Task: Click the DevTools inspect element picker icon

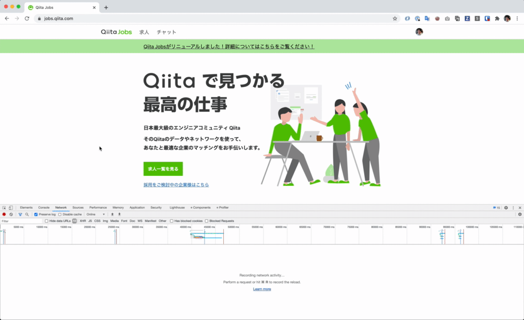Action: click(x=4, y=208)
